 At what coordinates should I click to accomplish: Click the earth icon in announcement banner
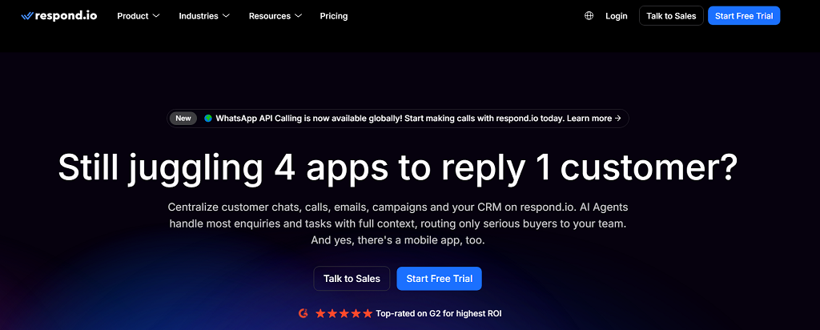(x=208, y=119)
